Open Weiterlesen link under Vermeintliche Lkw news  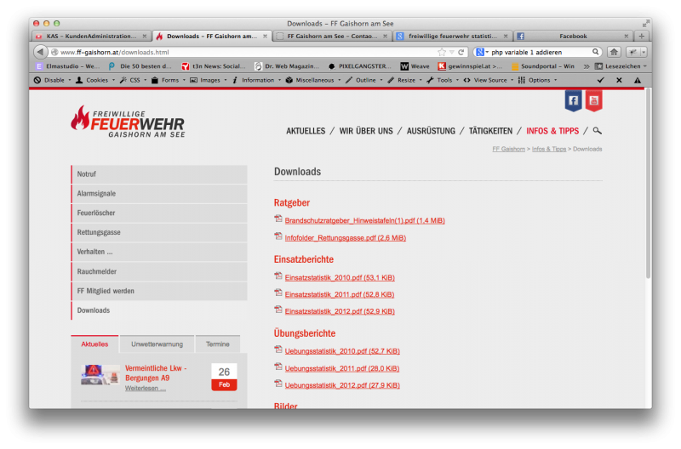[x=145, y=389]
